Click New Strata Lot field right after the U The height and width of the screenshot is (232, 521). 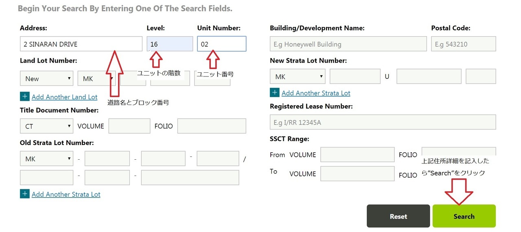[x=429, y=76]
